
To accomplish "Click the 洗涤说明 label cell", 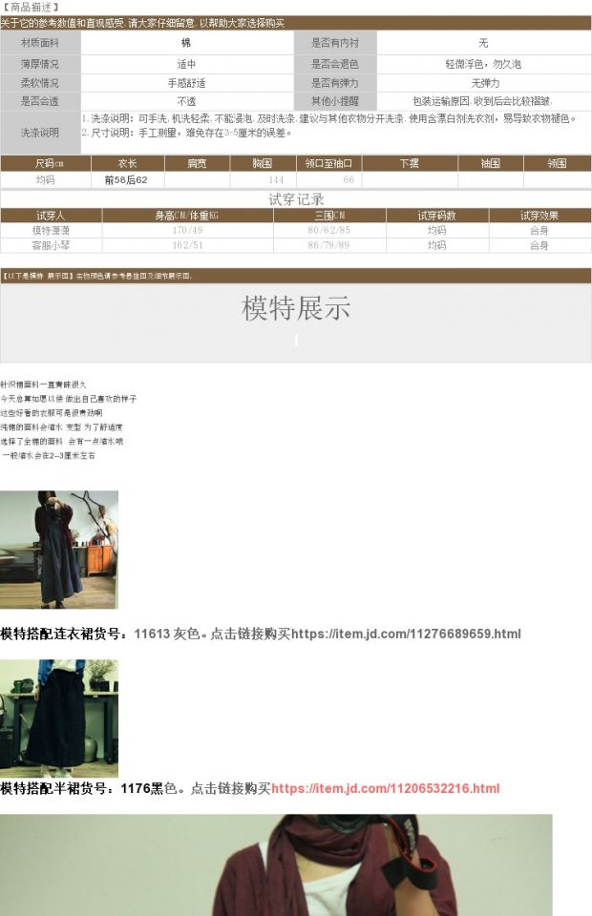I will [40, 132].
